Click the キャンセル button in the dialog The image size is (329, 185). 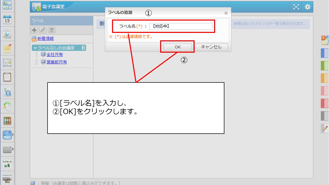(x=212, y=47)
